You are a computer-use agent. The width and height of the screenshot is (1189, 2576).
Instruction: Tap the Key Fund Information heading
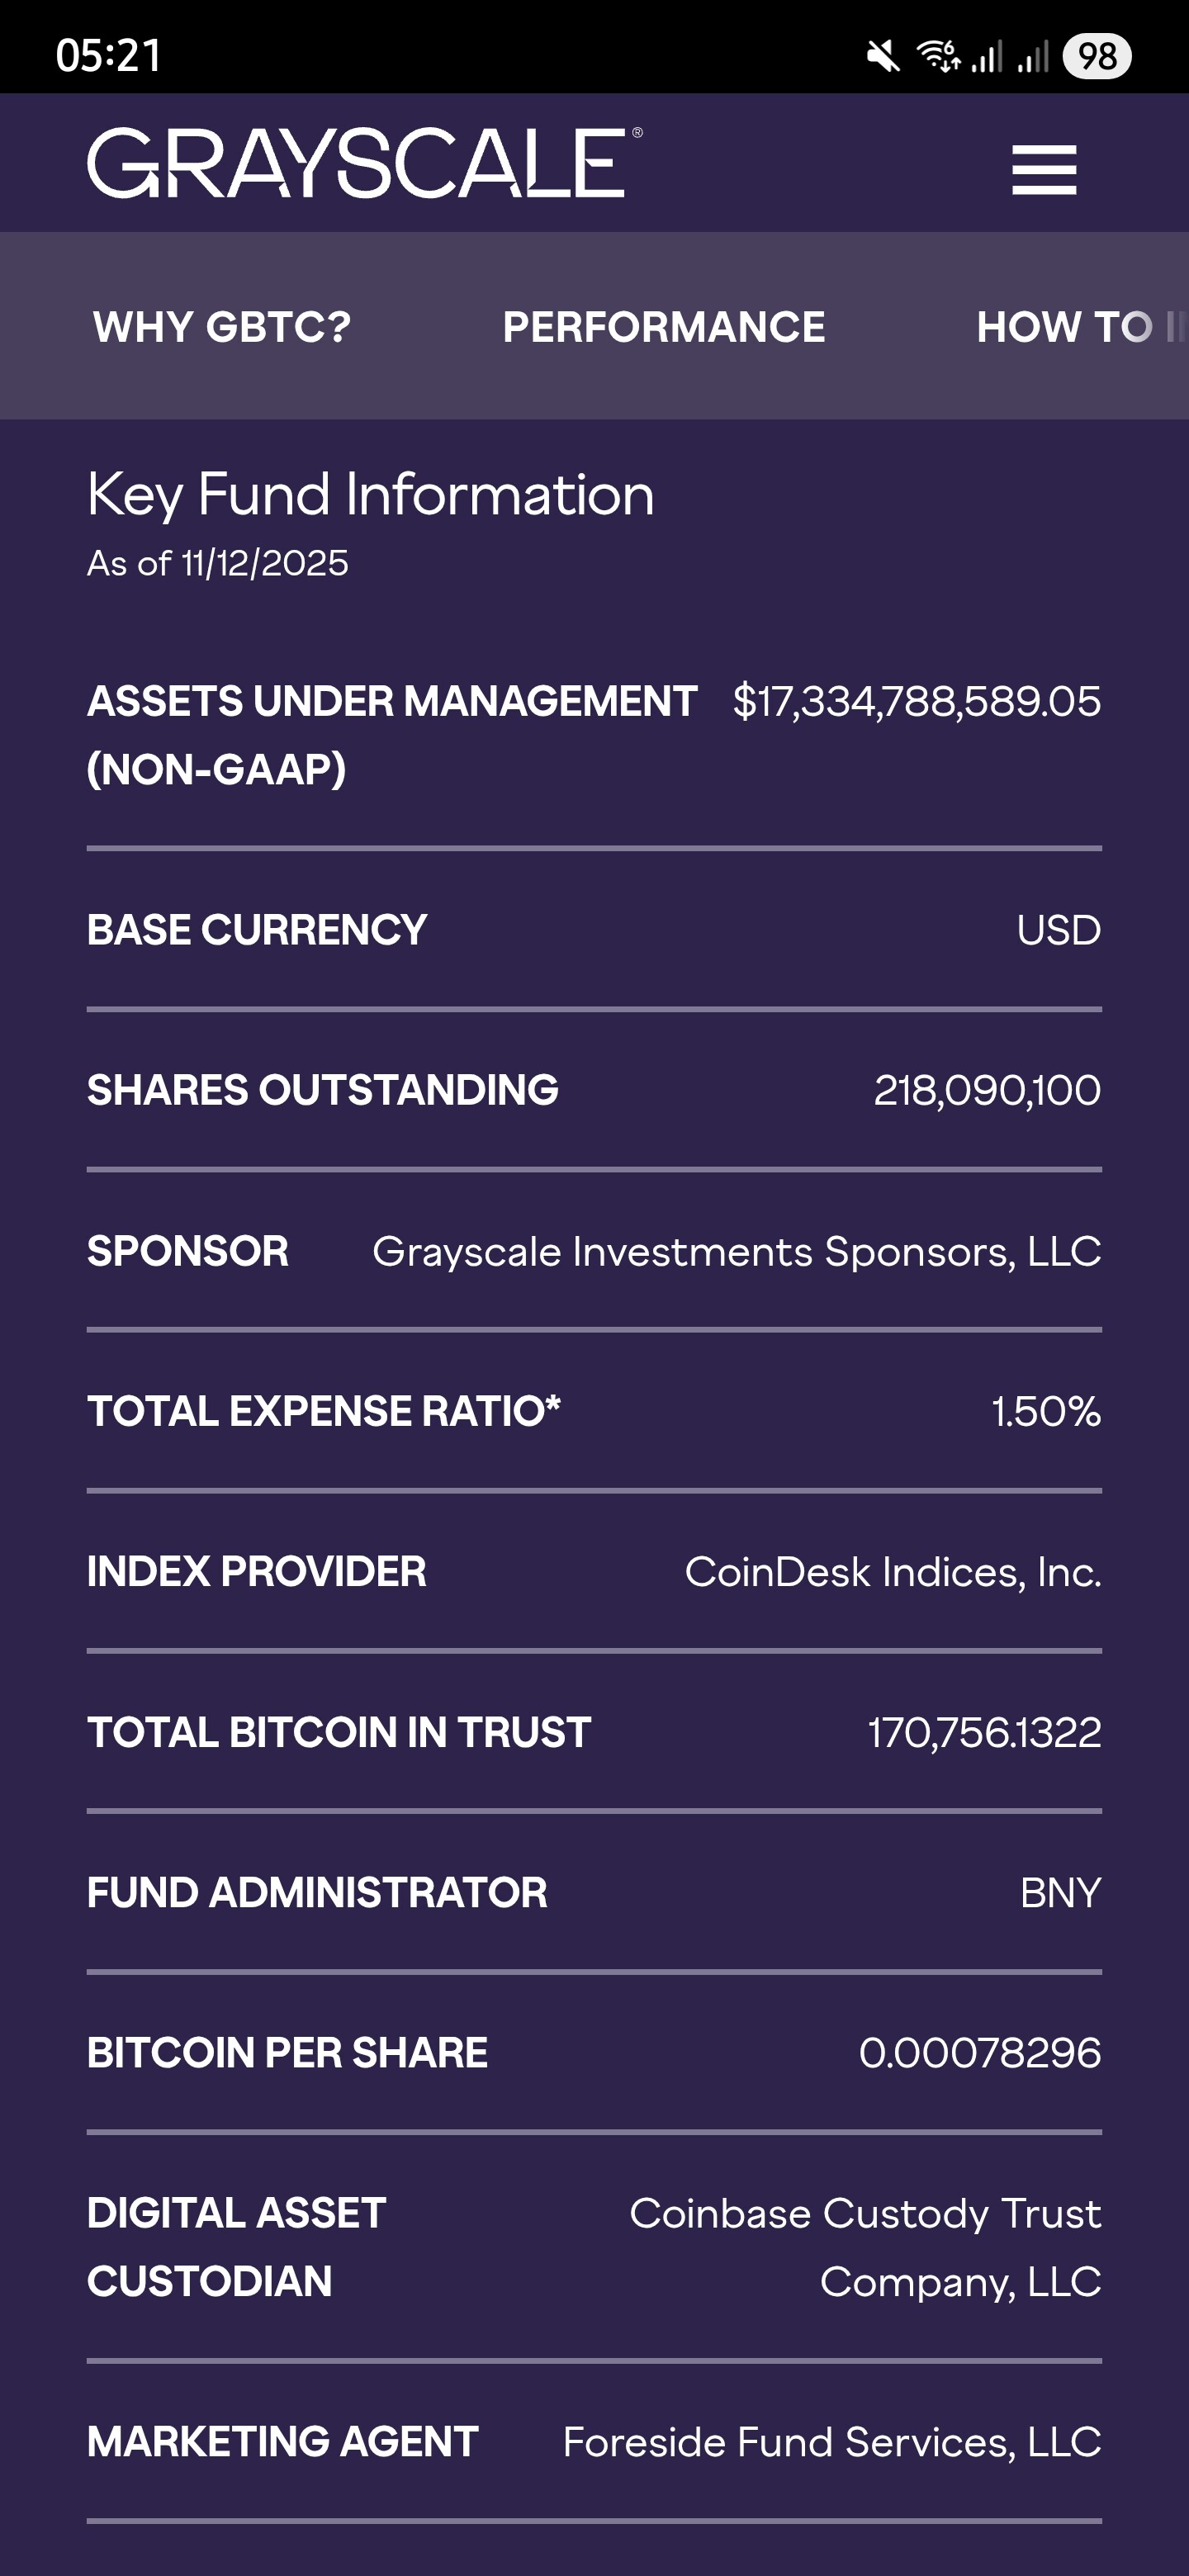tap(370, 495)
